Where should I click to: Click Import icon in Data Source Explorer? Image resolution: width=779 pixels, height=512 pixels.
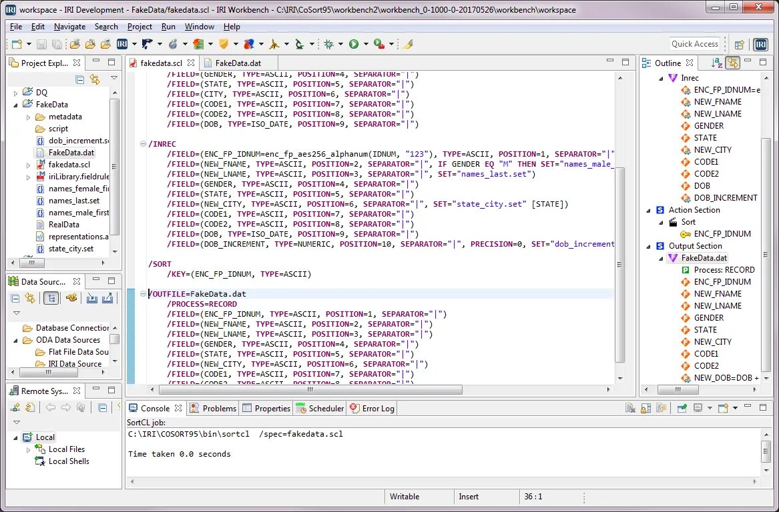click(92, 298)
